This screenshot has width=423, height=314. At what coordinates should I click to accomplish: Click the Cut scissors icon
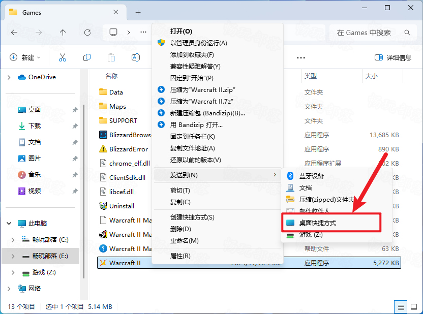63,57
